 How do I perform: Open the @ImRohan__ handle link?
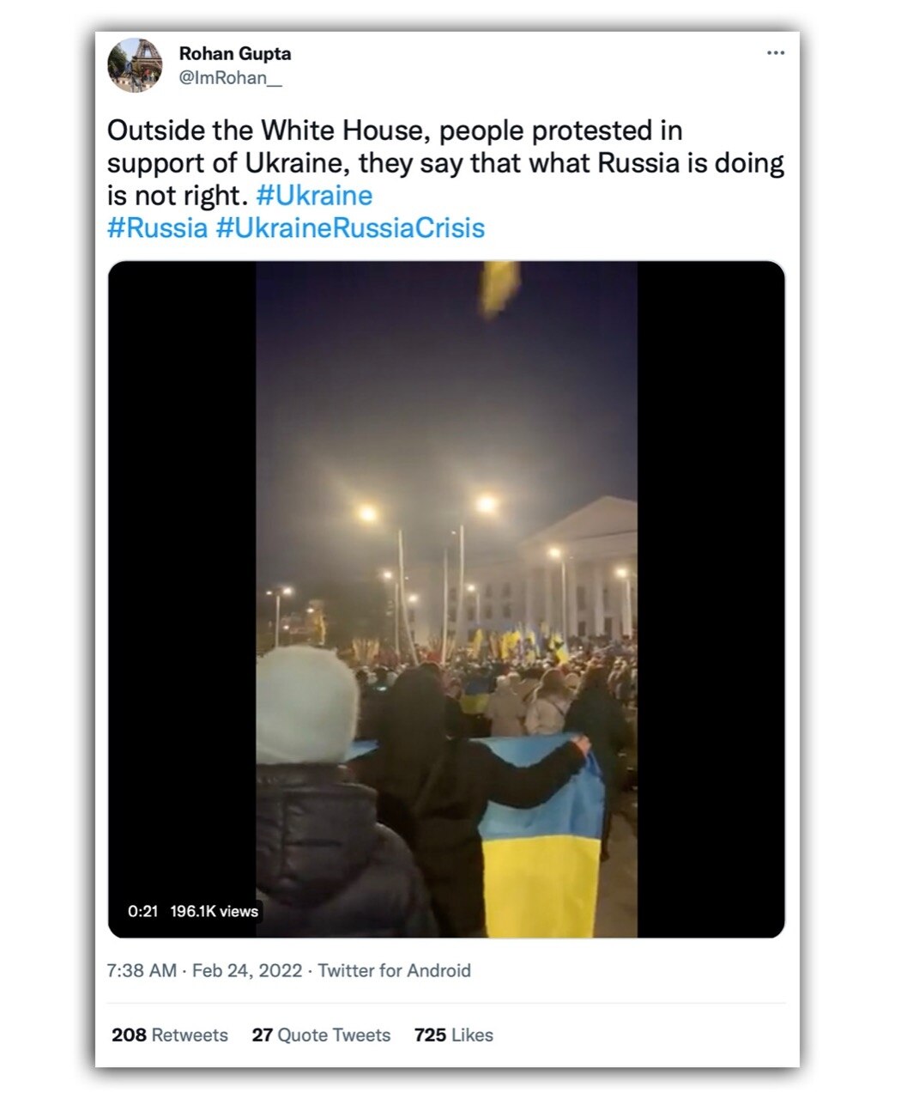230,78
